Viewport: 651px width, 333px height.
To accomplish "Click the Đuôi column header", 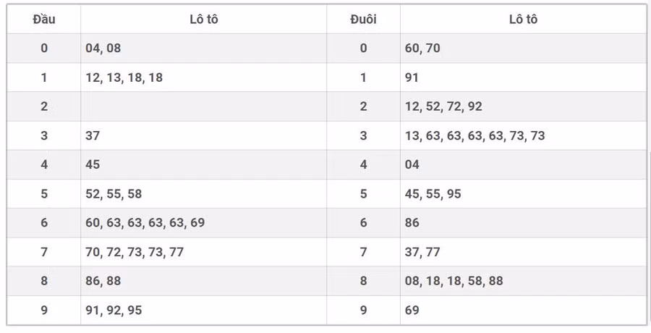I will click(363, 20).
